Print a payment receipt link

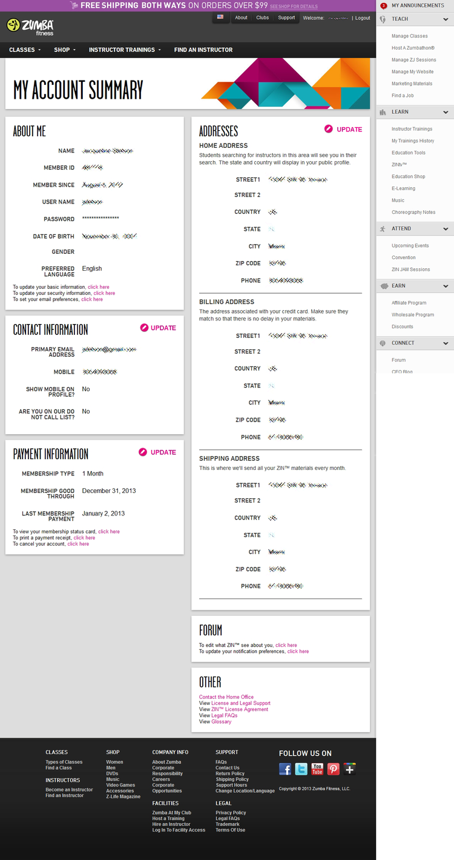84,538
